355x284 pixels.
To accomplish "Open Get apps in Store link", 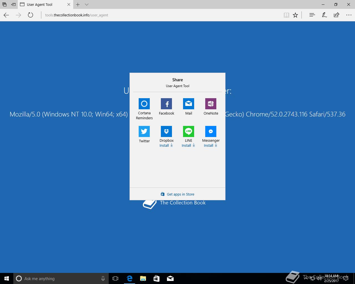I will pos(177,194).
